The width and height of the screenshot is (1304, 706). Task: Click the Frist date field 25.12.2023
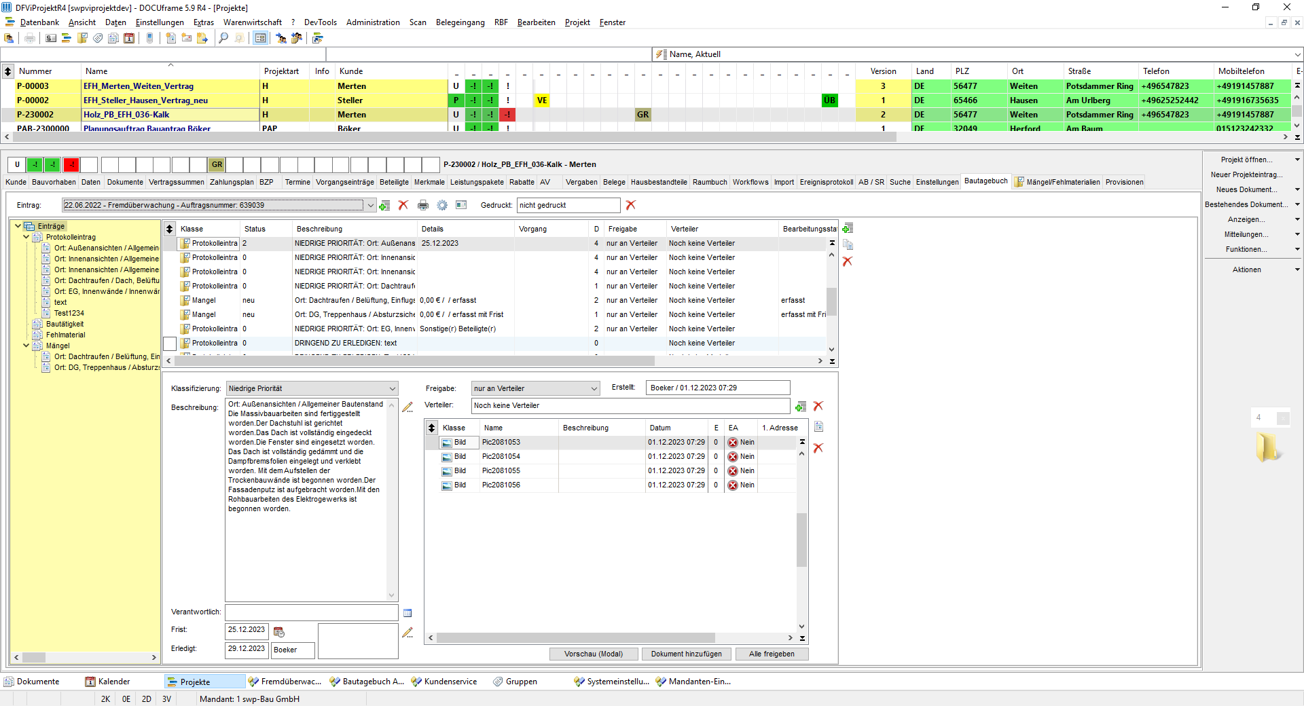[x=247, y=631]
